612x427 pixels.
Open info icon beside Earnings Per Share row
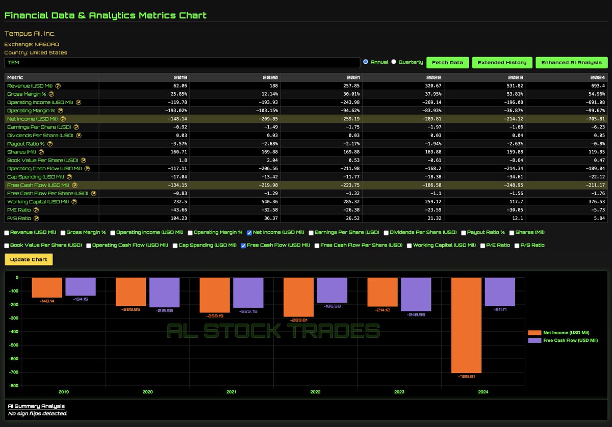click(x=76, y=127)
